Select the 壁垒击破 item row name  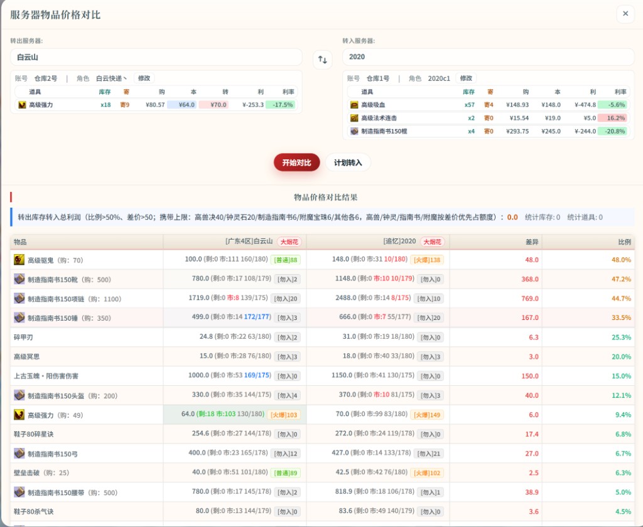[x=26, y=472]
